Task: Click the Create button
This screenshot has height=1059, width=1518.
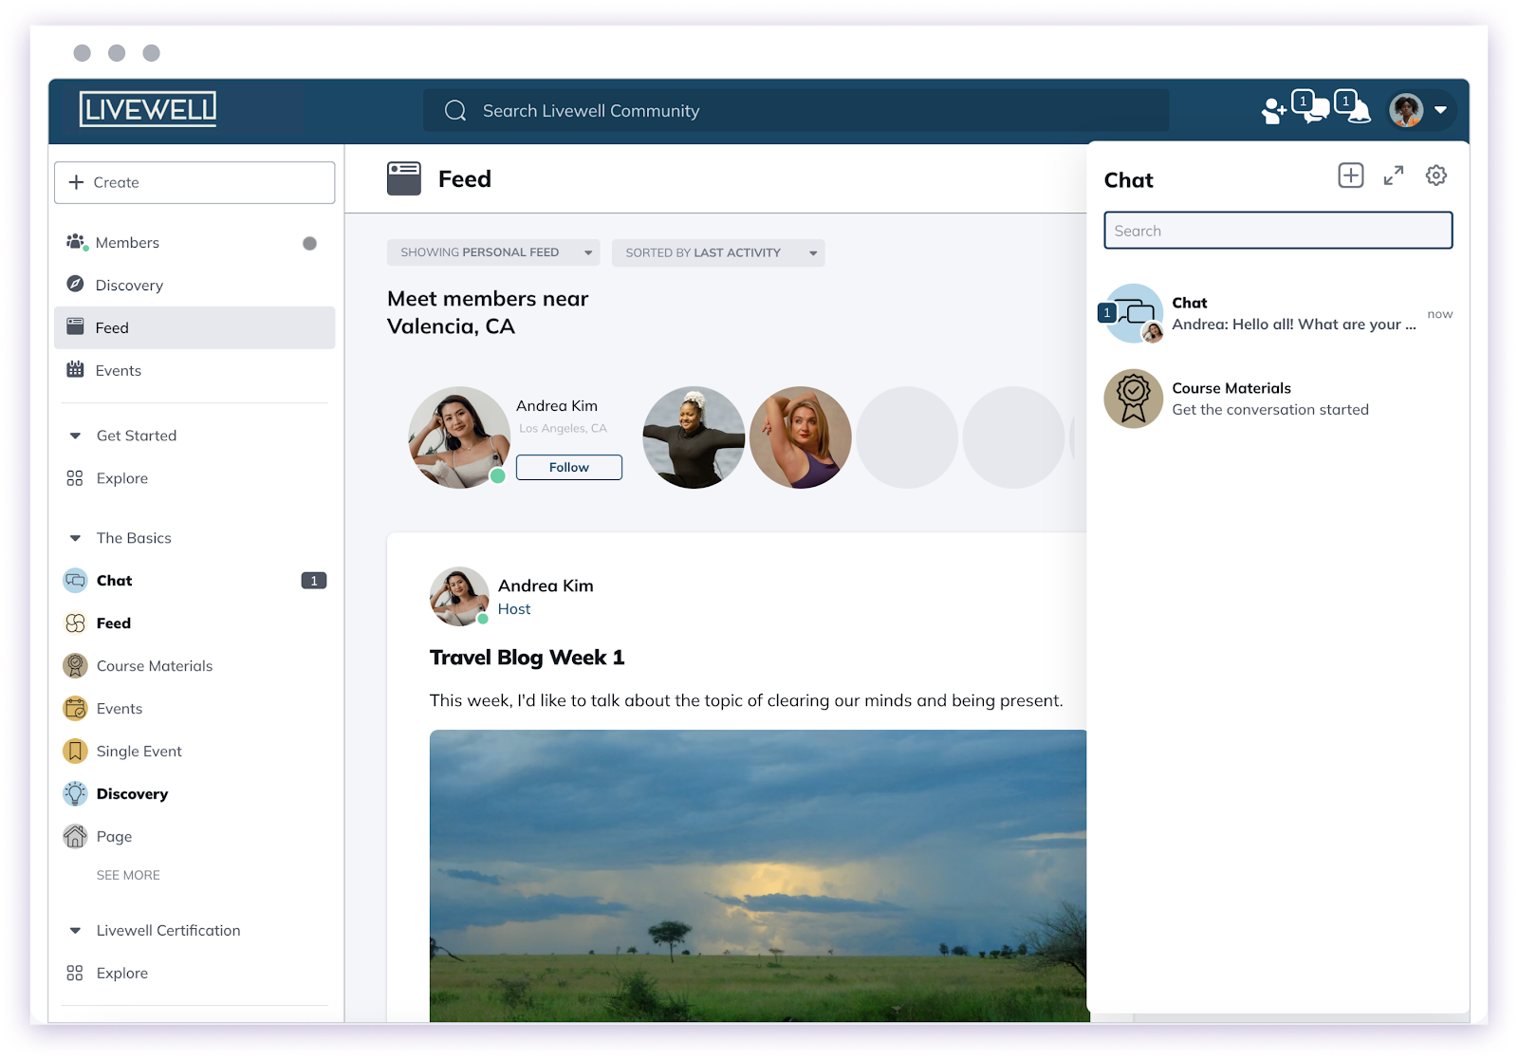Action: 194,182
